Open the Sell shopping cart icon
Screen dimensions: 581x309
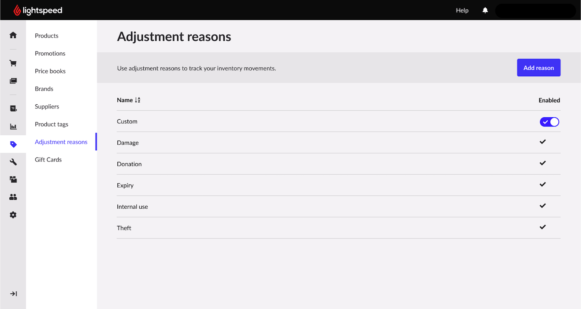pos(13,63)
